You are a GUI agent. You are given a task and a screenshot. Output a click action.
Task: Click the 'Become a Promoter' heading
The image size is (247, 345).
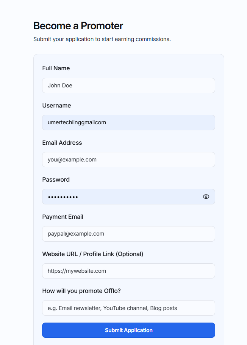point(78,26)
